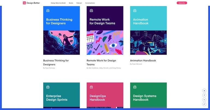This screenshot has width=210, height=110.
Task: Open the Conversations menu item
Action: coord(90,3)
